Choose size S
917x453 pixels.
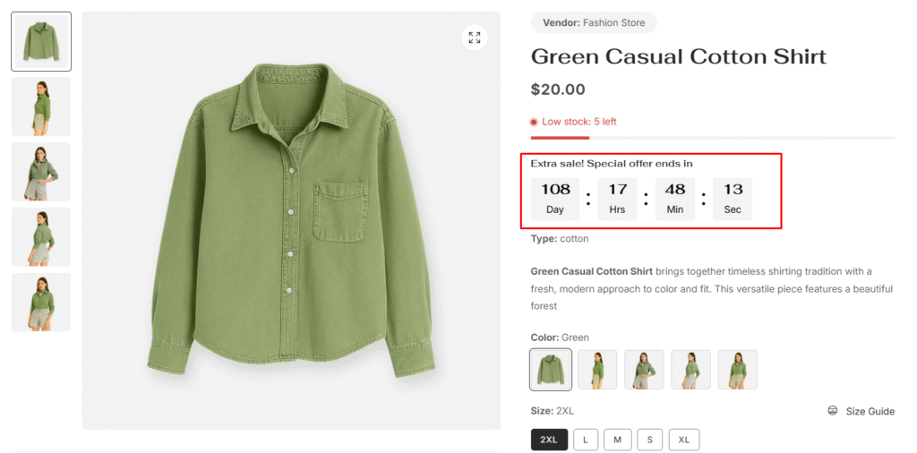[650, 440]
